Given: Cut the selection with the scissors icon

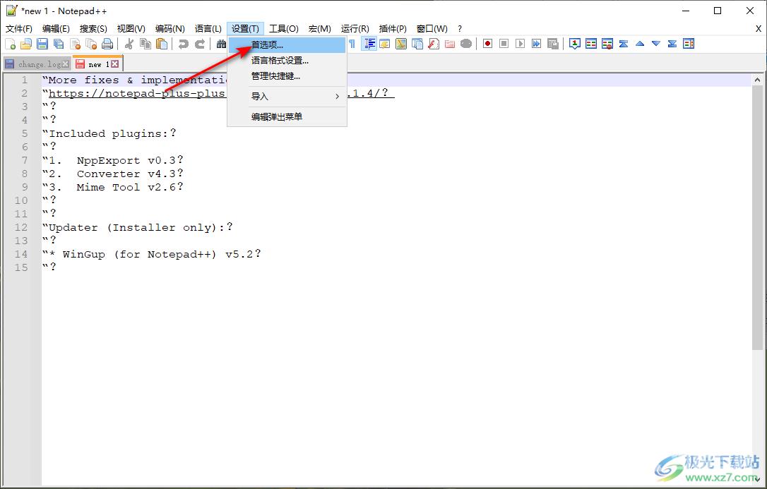Looking at the screenshot, I should point(129,44).
